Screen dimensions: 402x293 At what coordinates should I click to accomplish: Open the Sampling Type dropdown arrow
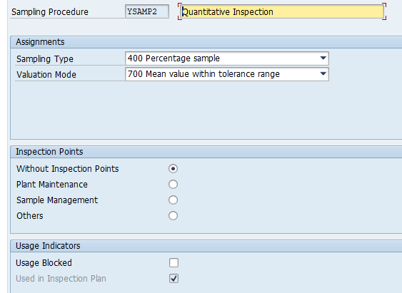click(323, 58)
